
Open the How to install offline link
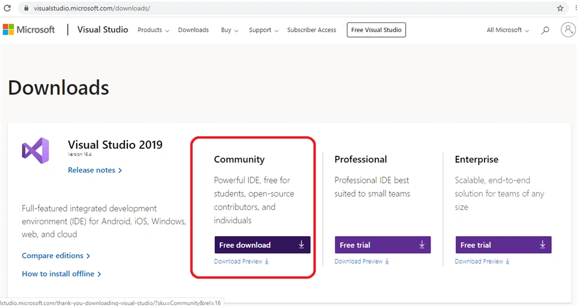pyautogui.click(x=61, y=274)
